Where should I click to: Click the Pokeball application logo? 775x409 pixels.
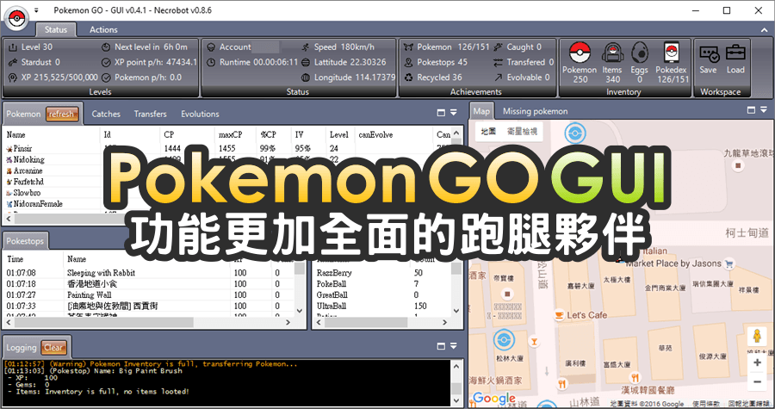tap(16, 18)
